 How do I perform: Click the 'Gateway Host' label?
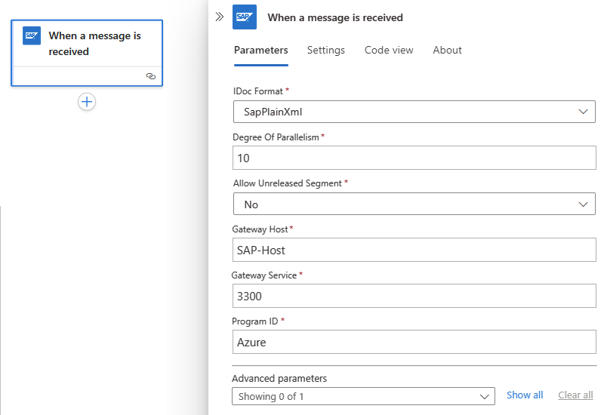(260, 229)
